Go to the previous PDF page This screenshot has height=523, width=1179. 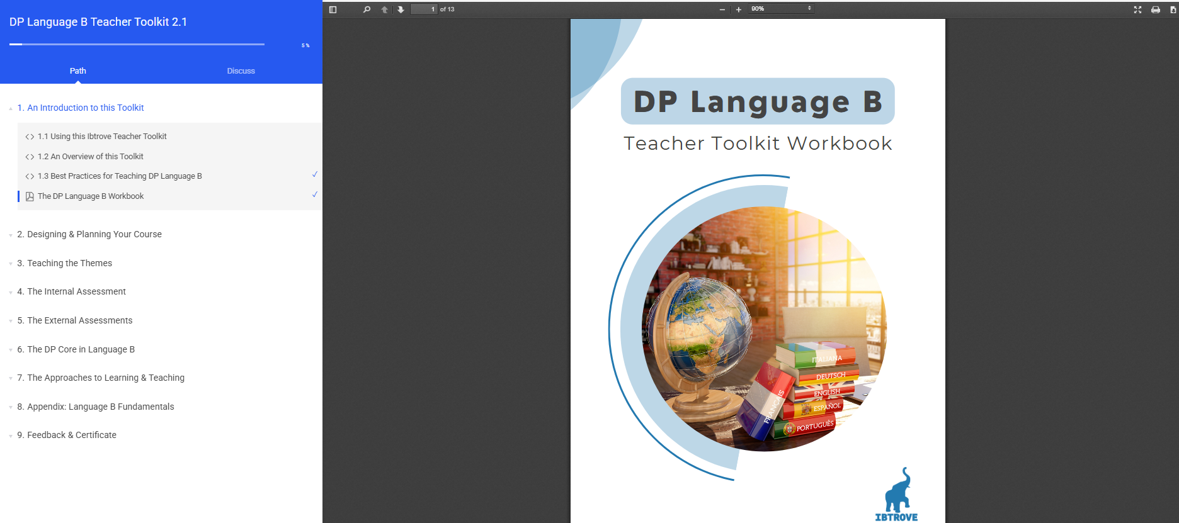click(x=384, y=9)
